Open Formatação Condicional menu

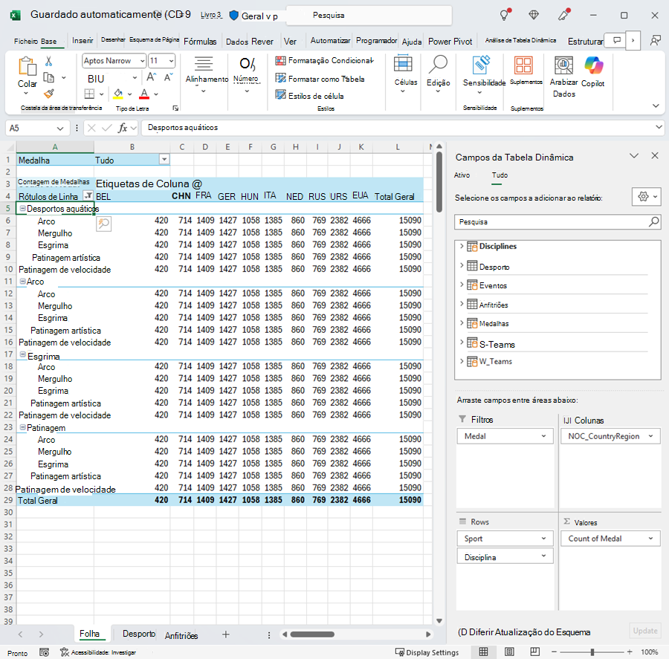coord(324,61)
